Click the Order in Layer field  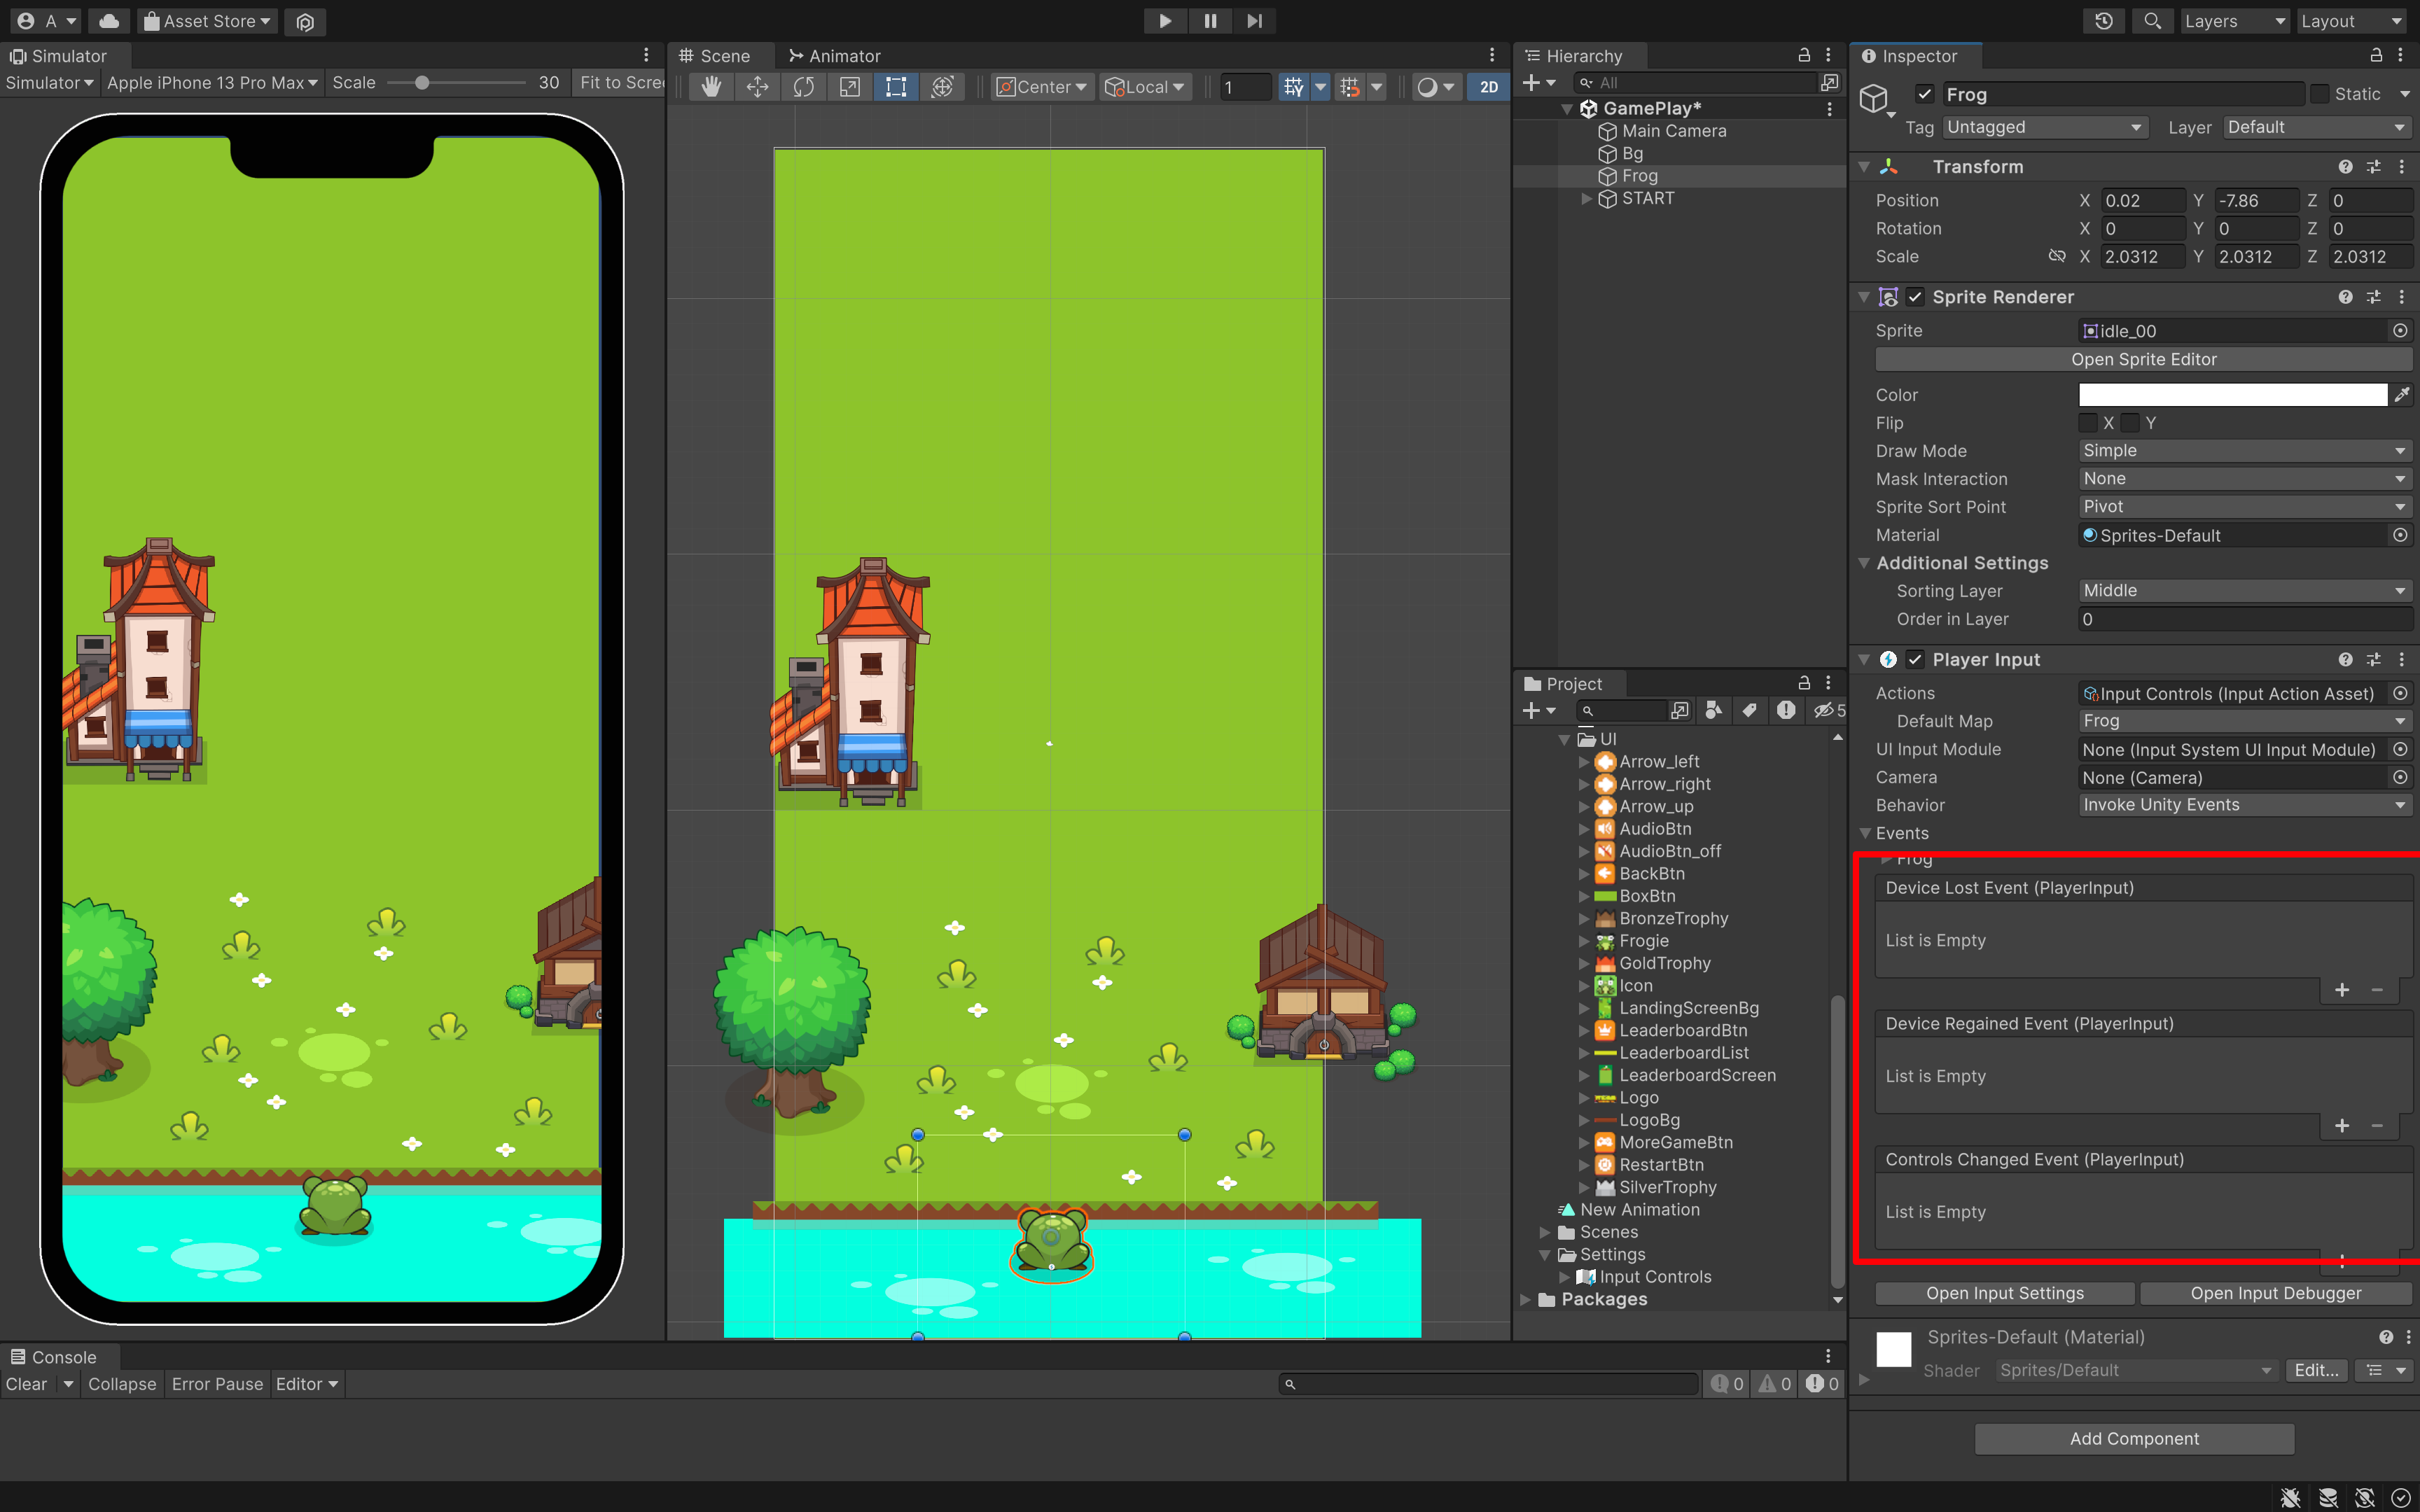pyautogui.click(x=2244, y=619)
